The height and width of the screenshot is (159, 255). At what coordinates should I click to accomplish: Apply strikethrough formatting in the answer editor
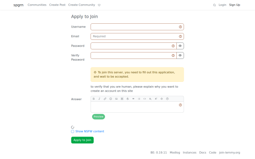127,99
